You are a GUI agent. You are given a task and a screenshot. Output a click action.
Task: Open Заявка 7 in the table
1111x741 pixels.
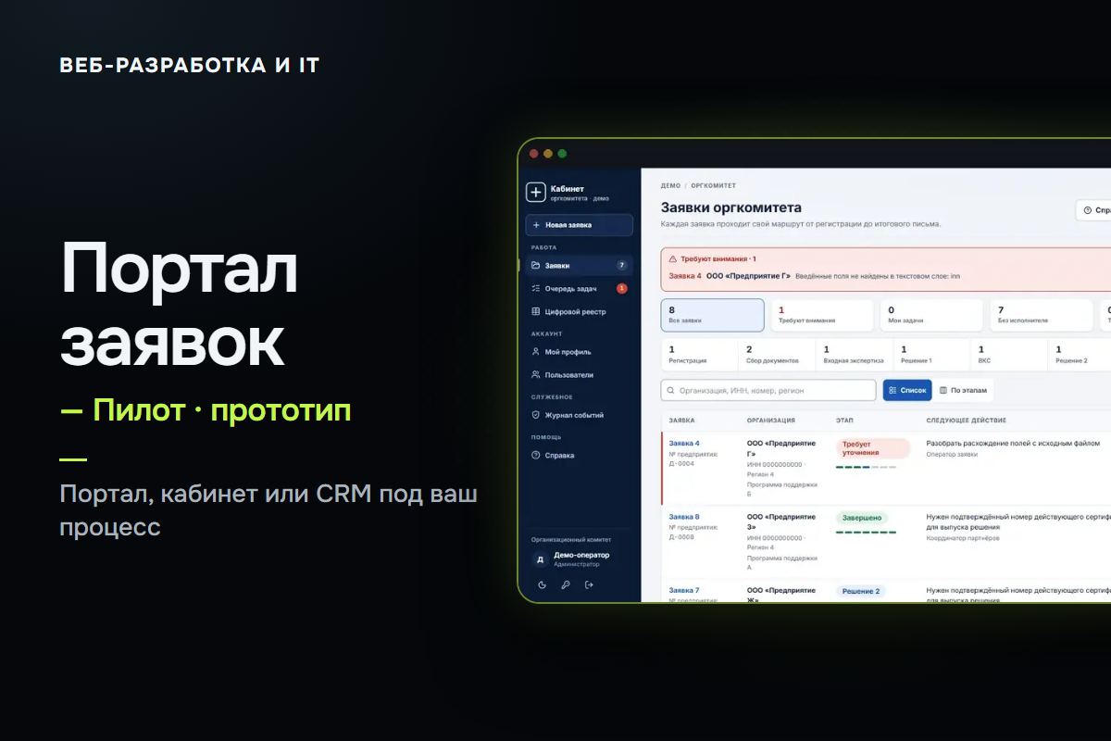pyautogui.click(x=684, y=590)
